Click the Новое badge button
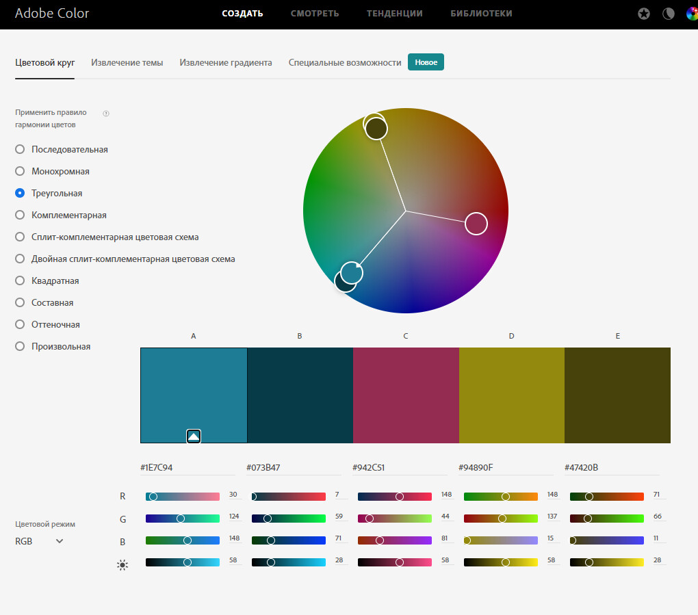The height and width of the screenshot is (615, 698). 426,62
